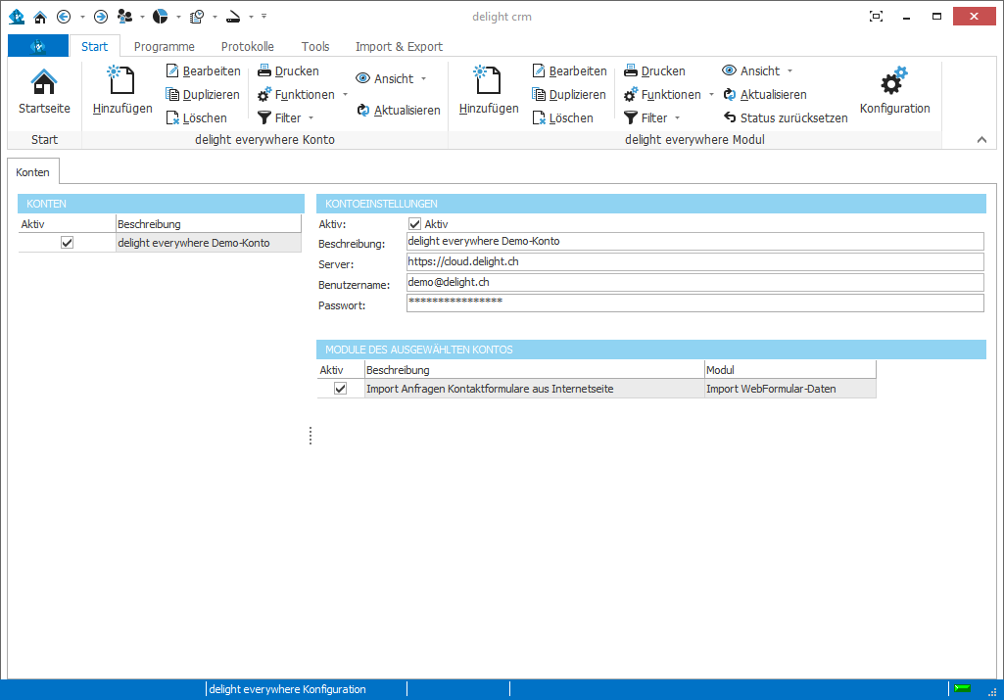The image size is (1004, 700).
Task: Click the Startseite home icon
Action: [x=43, y=80]
